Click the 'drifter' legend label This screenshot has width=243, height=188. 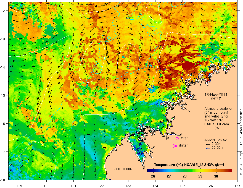183,145
